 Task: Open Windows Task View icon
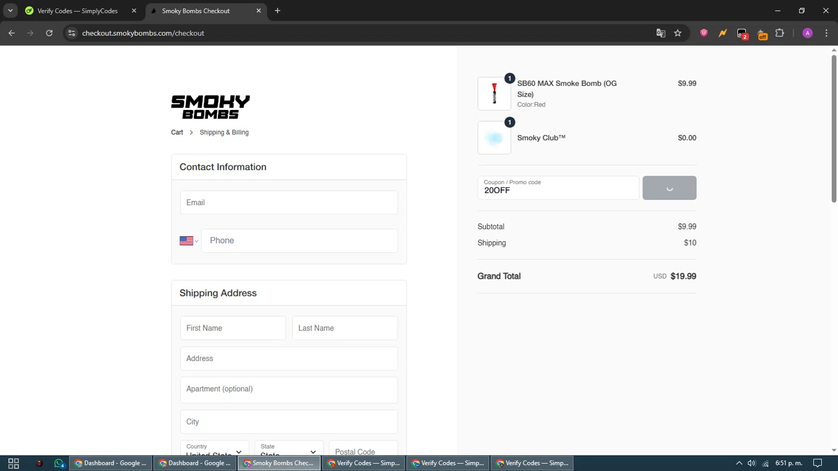(13, 463)
